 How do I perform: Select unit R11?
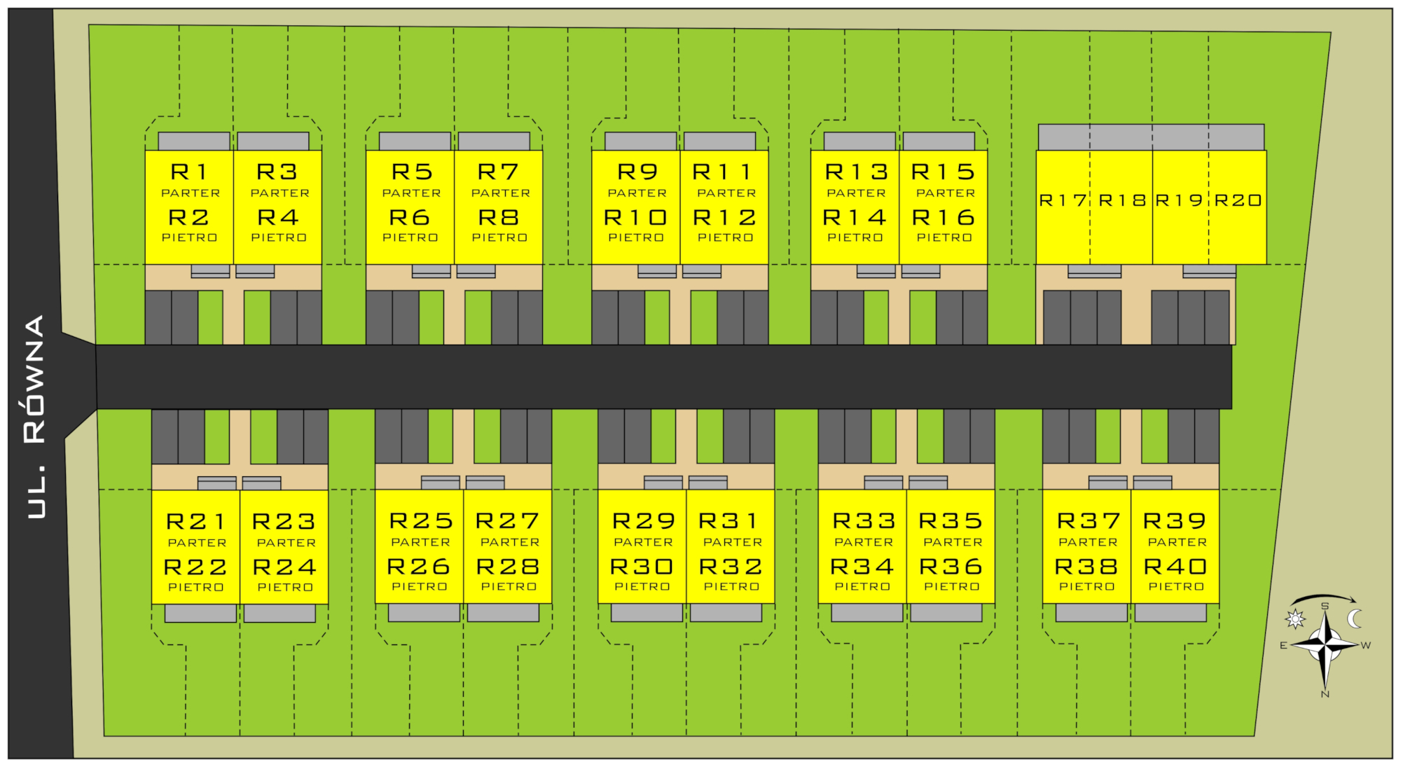click(x=722, y=172)
